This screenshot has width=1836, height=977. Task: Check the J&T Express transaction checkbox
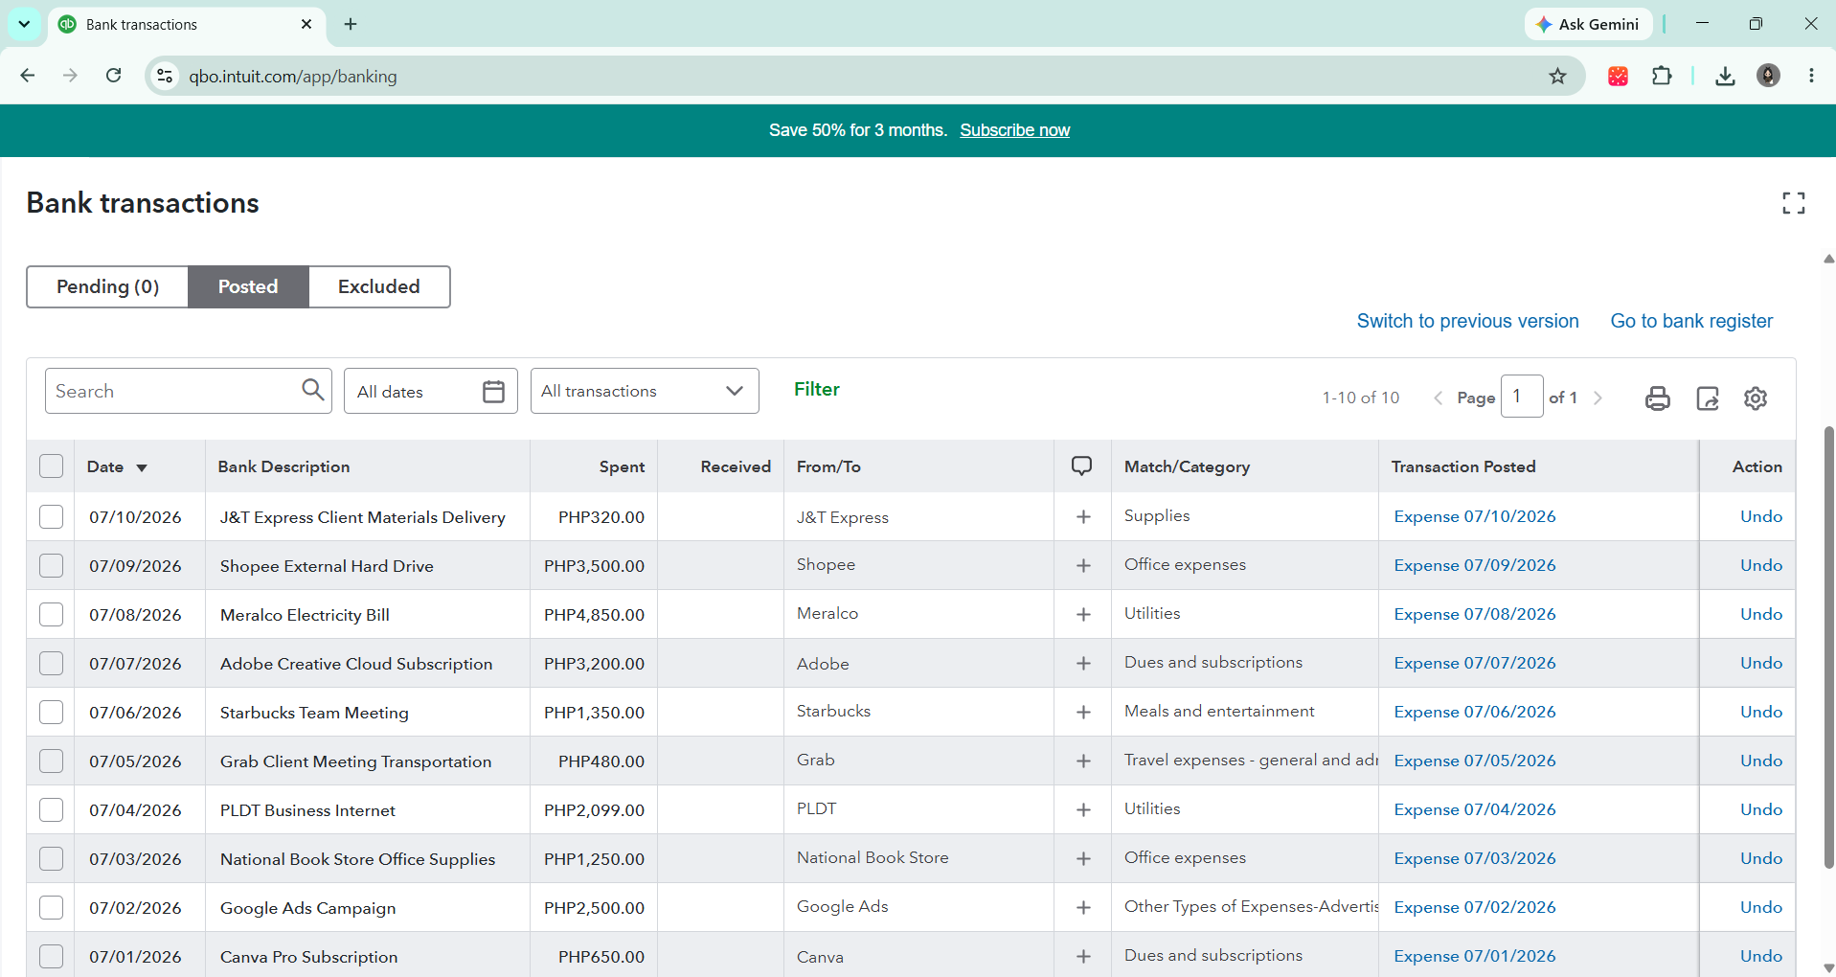pos(51,517)
